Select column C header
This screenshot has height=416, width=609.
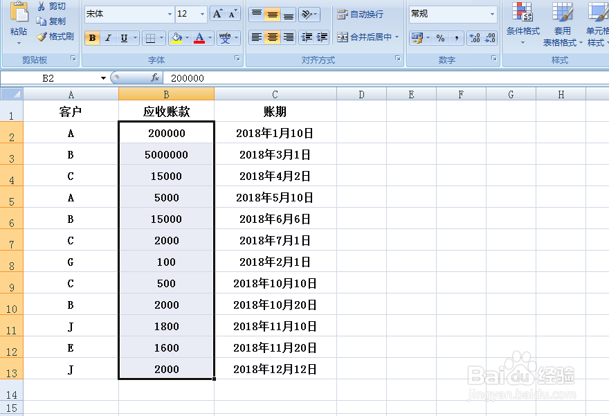tap(275, 94)
